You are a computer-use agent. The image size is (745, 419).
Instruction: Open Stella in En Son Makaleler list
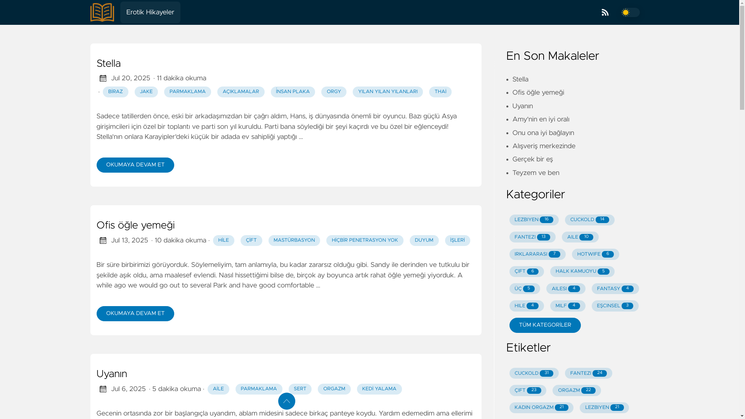[x=520, y=80]
